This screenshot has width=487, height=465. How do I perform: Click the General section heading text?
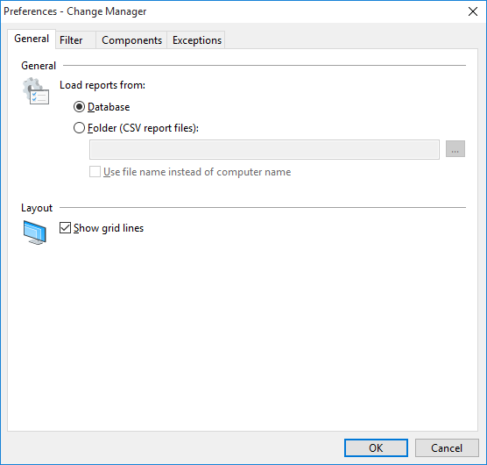tap(39, 66)
